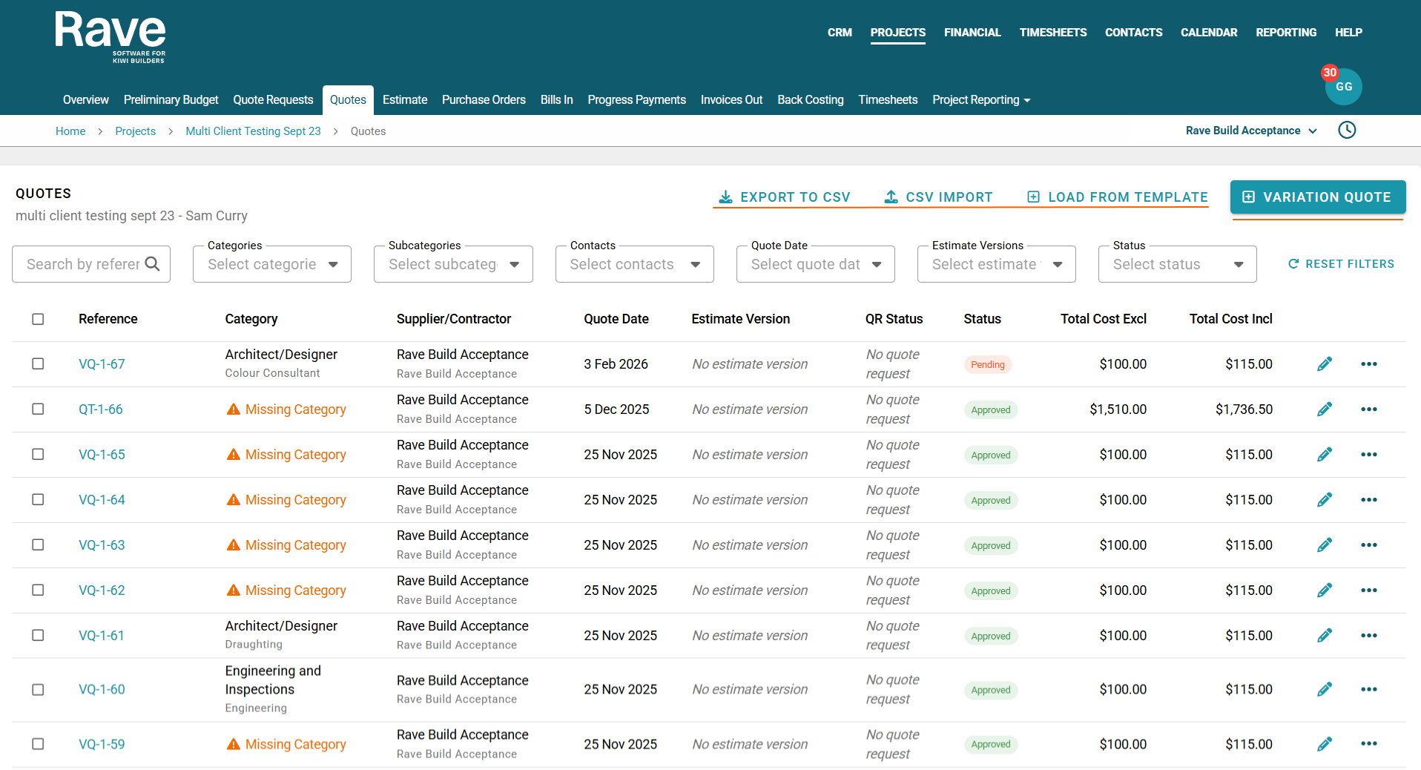Expand the Project Reporting menu
1421x770 pixels.
coord(980,100)
